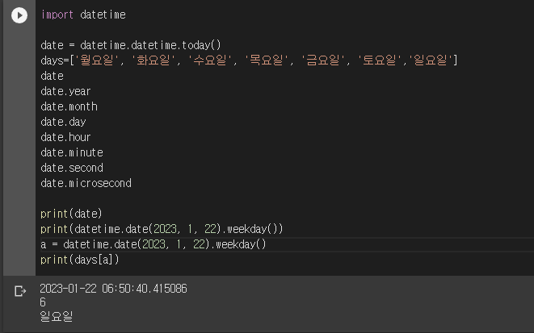Click the output value '6'

[43, 302]
